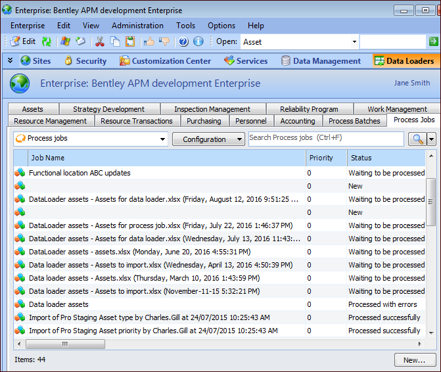The image size is (441, 372).
Task: Click the thumbs down icon
Action: click(164, 41)
